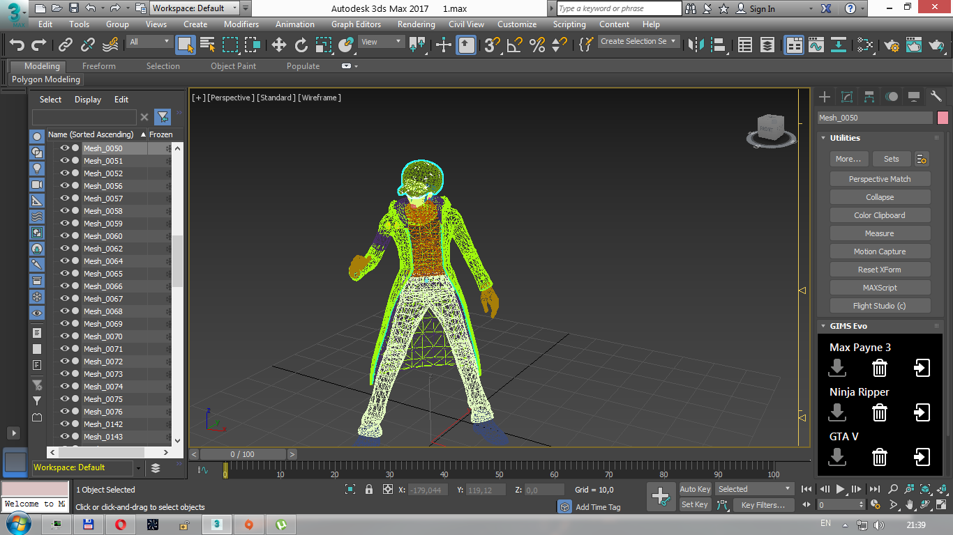Select Mesh_0062 in the scene explorer list
The width and height of the screenshot is (953, 535).
click(103, 249)
